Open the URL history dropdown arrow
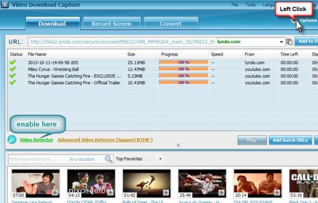Screen dimensions: 318x203 click(x=282, y=42)
